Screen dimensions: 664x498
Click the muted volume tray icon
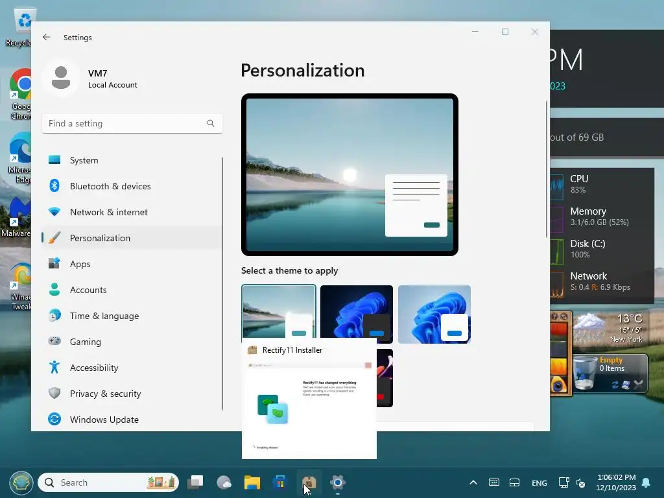coord(580,482)
